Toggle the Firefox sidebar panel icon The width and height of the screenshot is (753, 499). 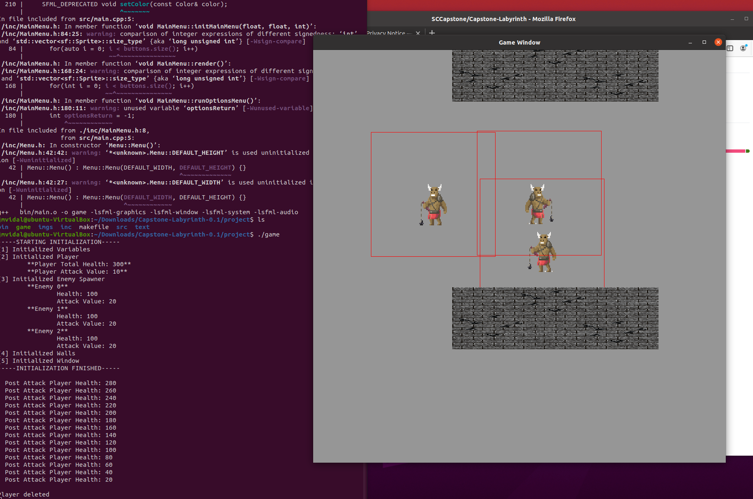(x=730, y=48)
